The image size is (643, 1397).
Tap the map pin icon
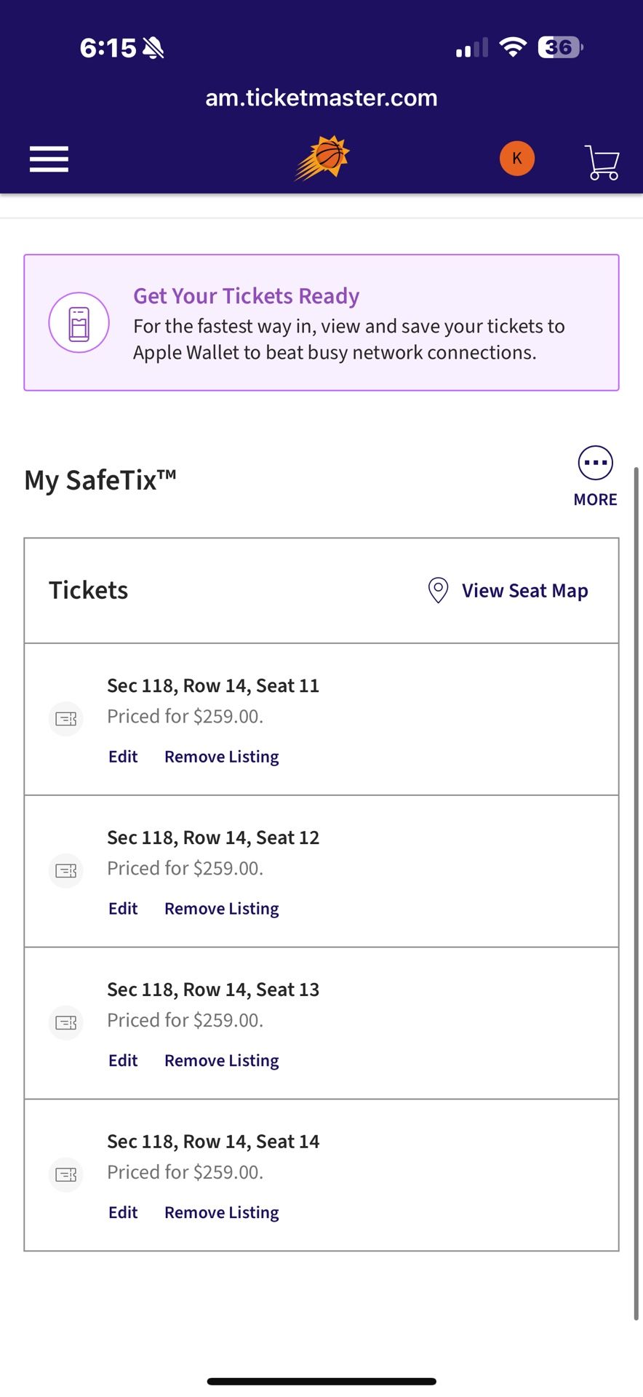tap(438, 591)
